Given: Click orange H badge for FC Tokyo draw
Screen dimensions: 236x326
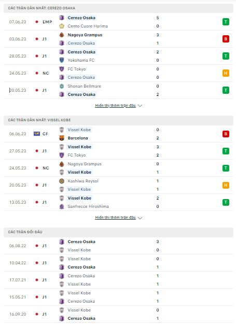Looking at the screenshot, I should 226,73.
